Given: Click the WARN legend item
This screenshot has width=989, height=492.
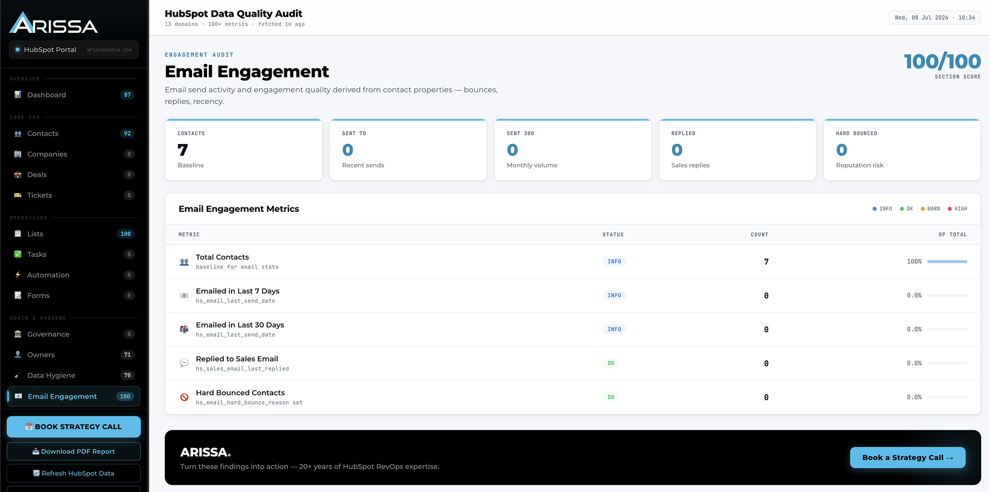Looking at the screenshot, I should (x=930, y=209).
